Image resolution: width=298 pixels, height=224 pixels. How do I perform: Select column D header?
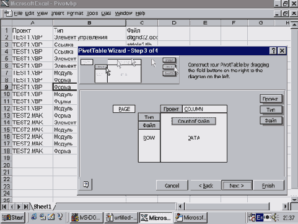[x=174, y=23]
